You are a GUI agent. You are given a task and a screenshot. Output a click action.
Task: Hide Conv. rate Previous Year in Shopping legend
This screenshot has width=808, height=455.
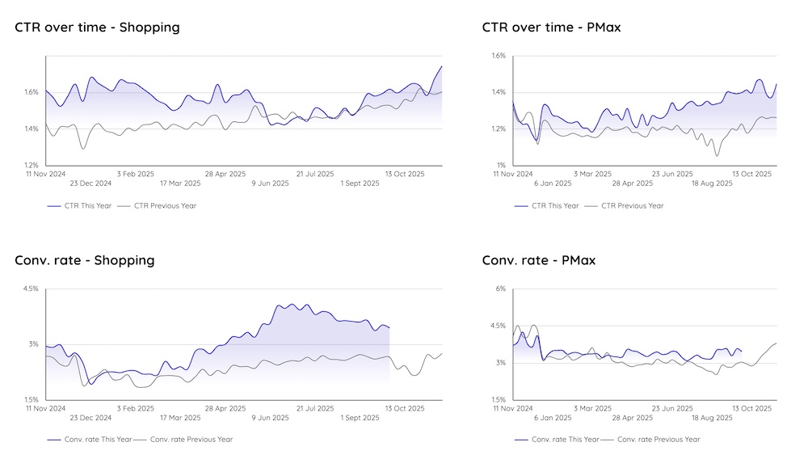191,440
